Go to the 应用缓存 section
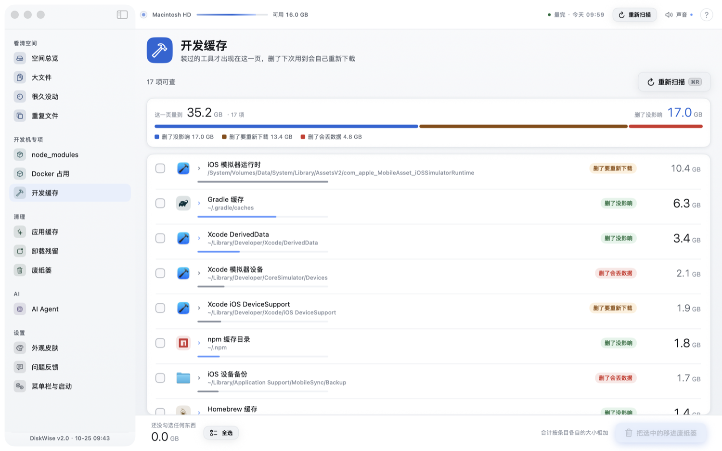Viewport: 722px width, 451px height. [x=70, y=232]
